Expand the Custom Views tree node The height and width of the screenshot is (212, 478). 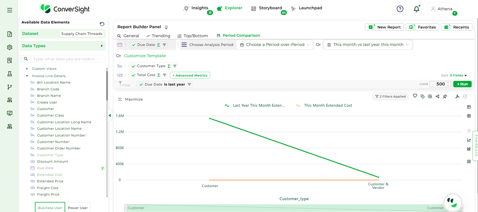coord(27,69)
